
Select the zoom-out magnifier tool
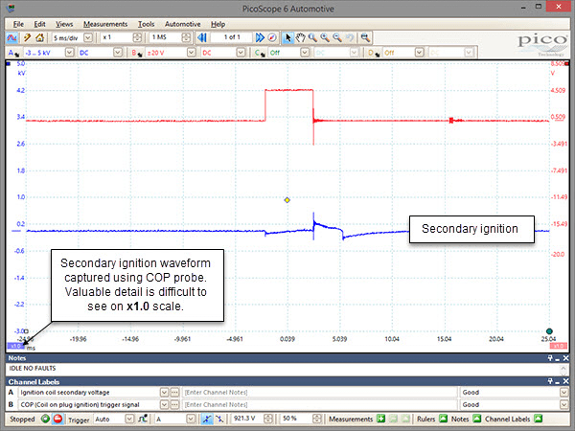(337, 37)
